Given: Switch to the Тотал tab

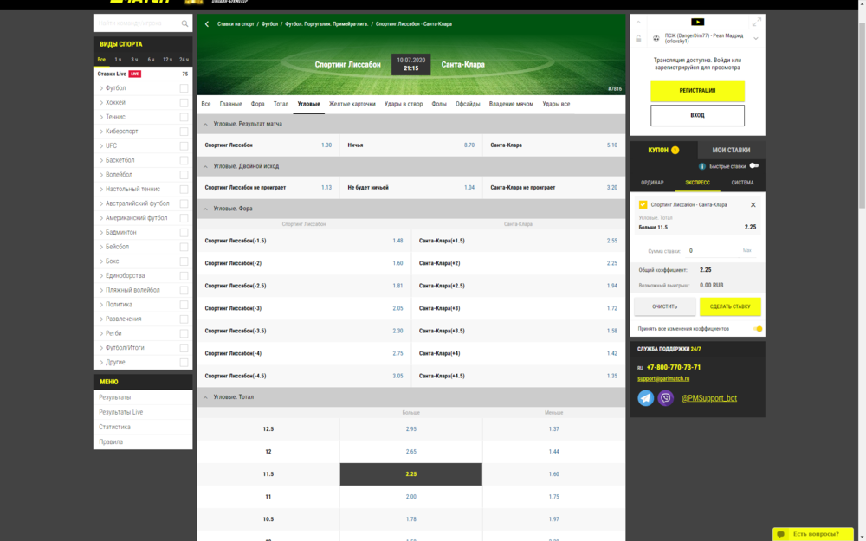Looking at the screenshot, I should [281, 104].
